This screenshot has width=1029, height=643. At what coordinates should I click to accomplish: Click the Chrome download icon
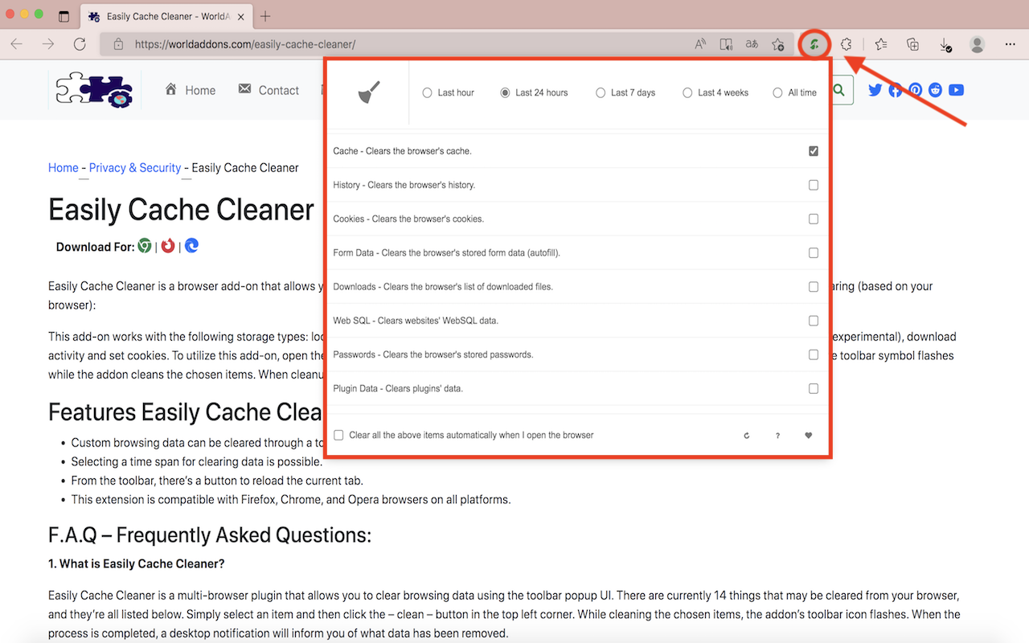click(145, 246)
